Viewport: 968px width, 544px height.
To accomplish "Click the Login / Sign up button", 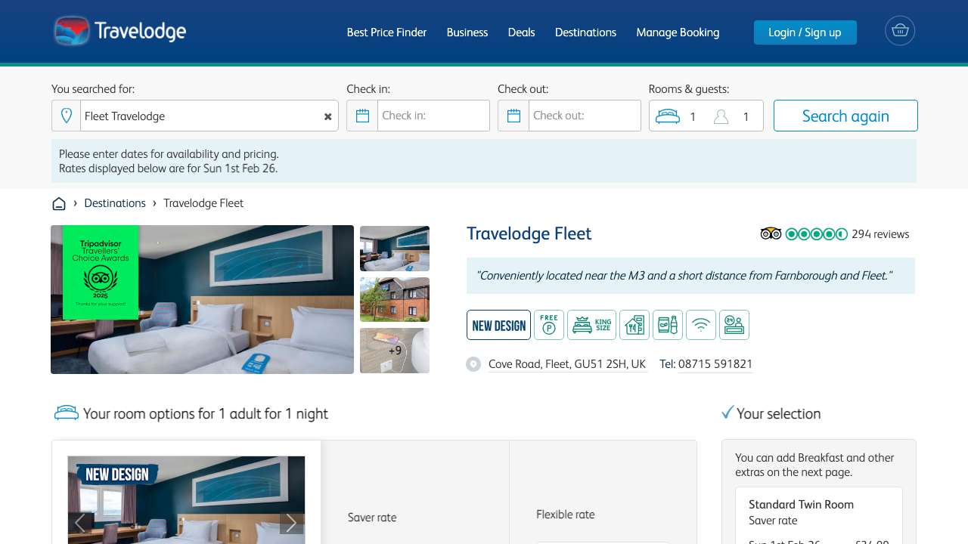I will (805, 32).
